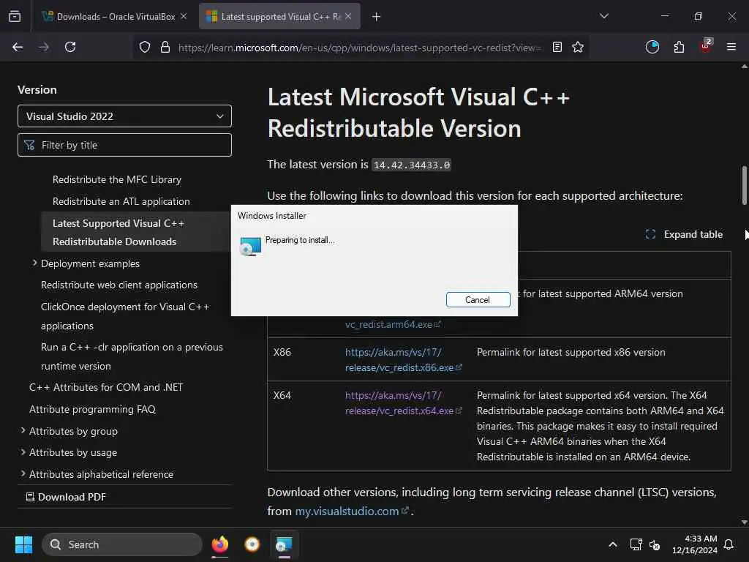Viewport: 749px width, 562px height.
Task: Open Redistribute the MFC Library article
Action: click(x=117, y=180)
